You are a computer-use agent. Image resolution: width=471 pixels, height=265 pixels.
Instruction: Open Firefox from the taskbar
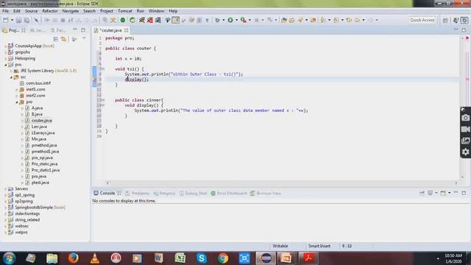pyautogui.click(x=73, y=258)
